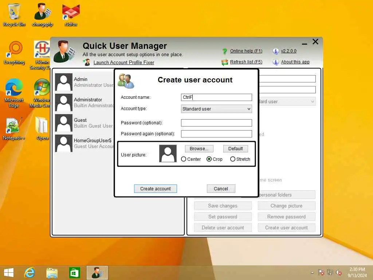373x280 pixels.
Task: Select the Center picture option
Action: click(191, 159)
